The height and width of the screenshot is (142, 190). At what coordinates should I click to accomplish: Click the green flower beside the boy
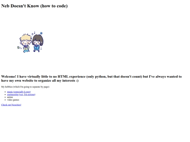[x=18, y=48]
